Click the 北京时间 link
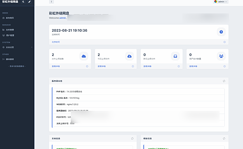This screenshot has height=149, width=243. [56, 42]
